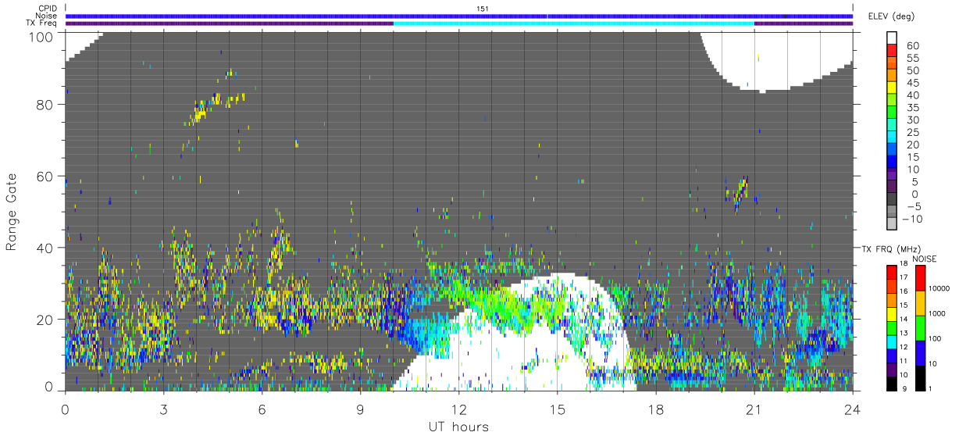The width and height of the screenshot is (959, 443).
Task: Click the 'Noise' label above the plot
Action: pyautogui.click(x=48, y=16)
